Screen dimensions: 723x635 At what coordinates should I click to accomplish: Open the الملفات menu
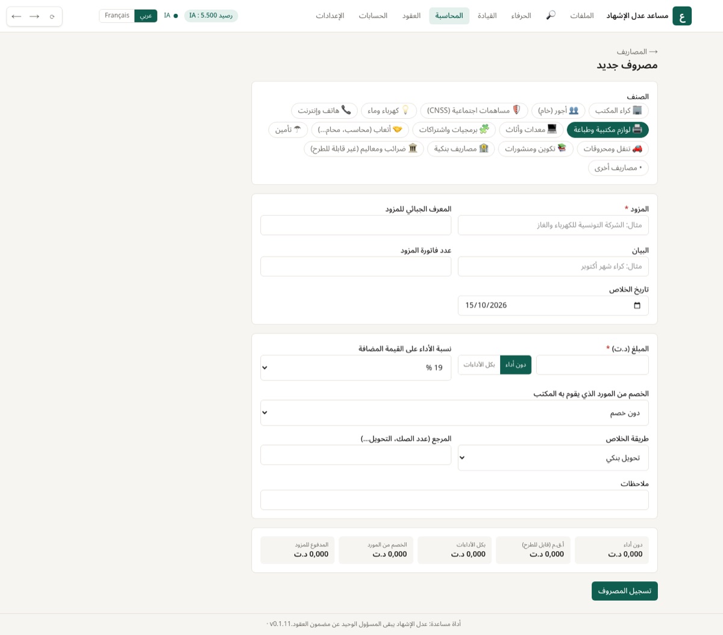tap(582, 16)
